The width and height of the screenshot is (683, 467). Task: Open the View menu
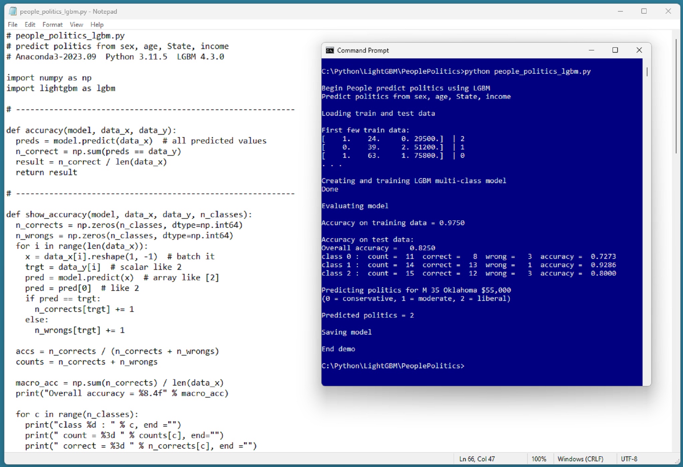(76, 25)
